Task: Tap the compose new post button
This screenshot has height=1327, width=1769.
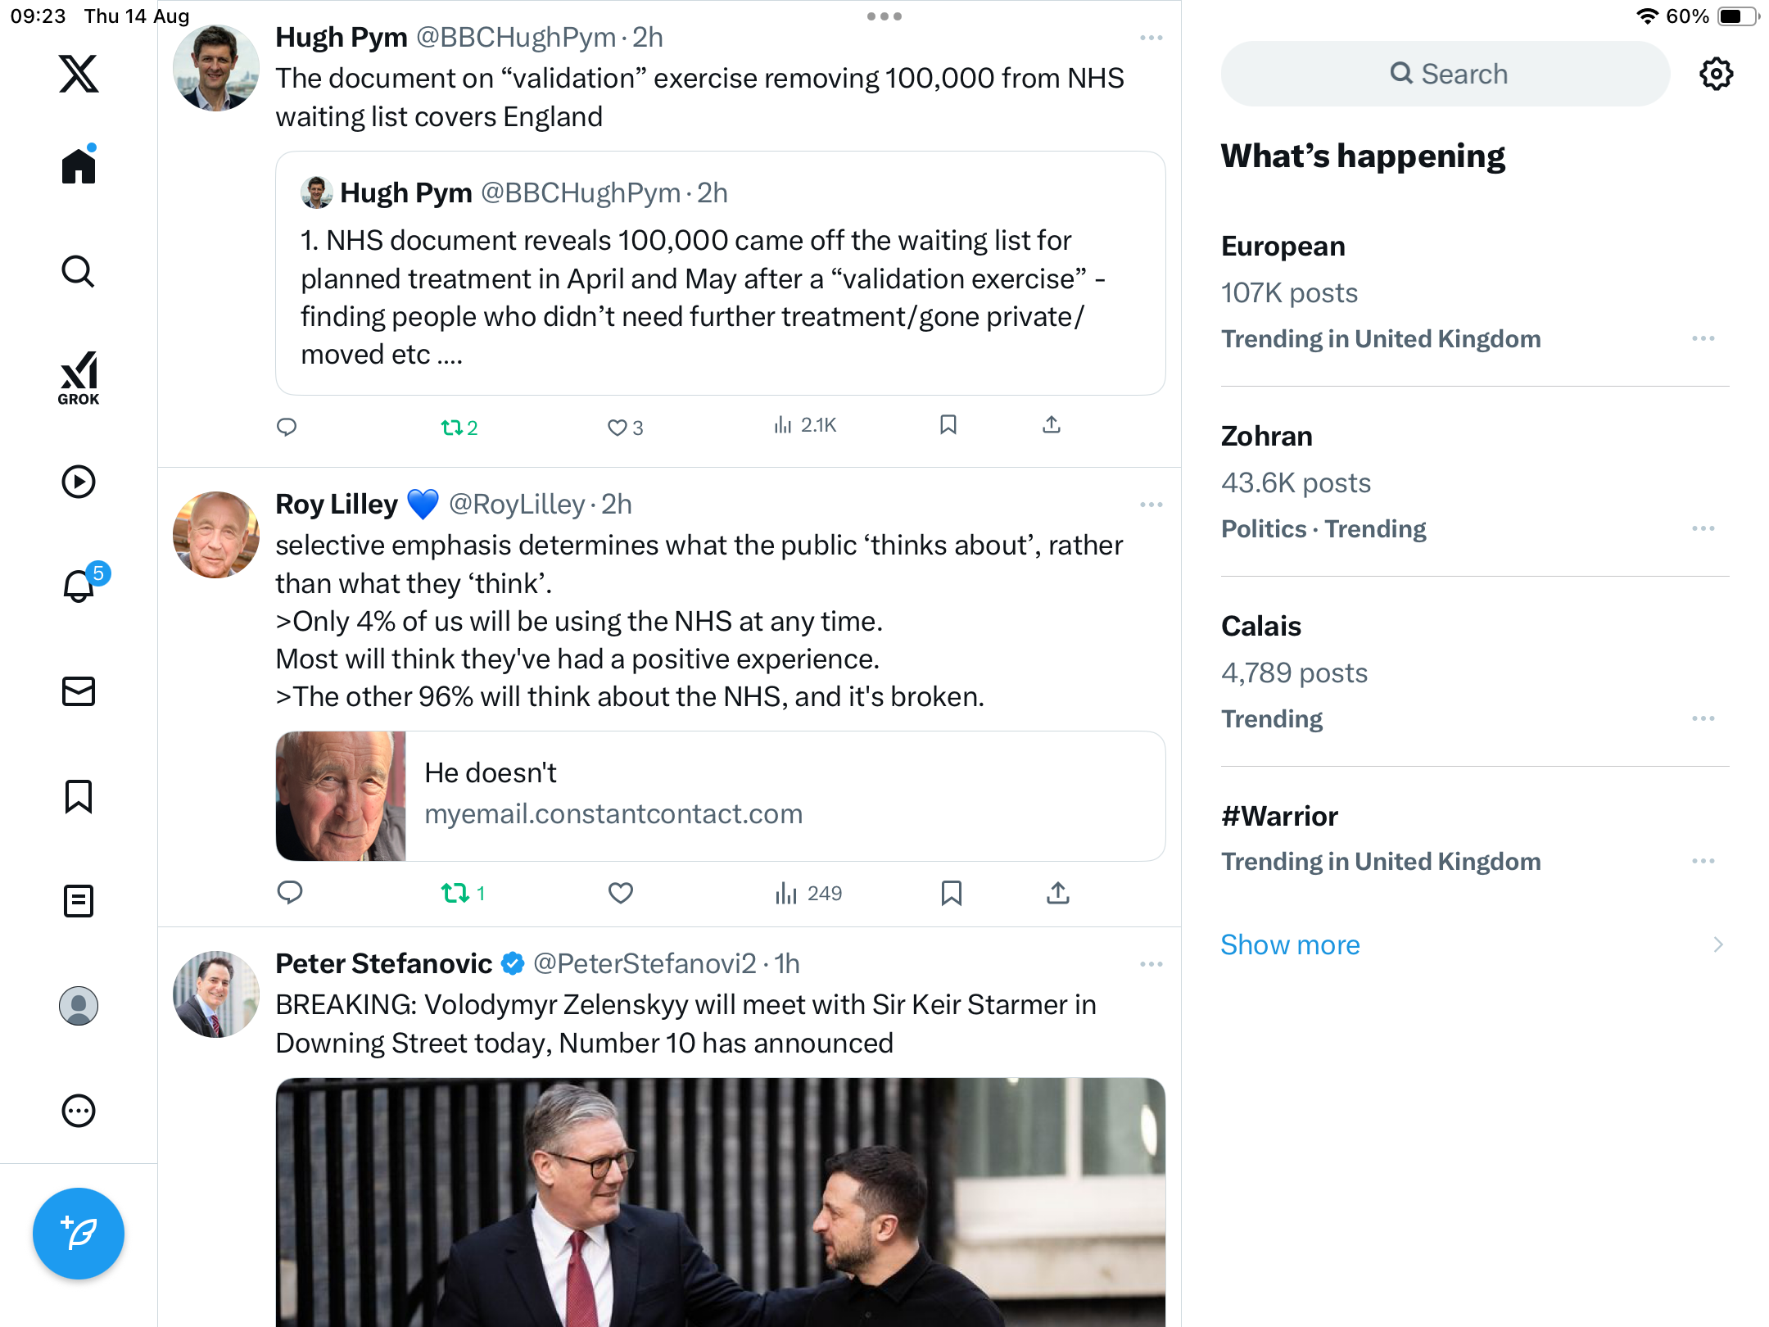Action: coord(79,1233)
